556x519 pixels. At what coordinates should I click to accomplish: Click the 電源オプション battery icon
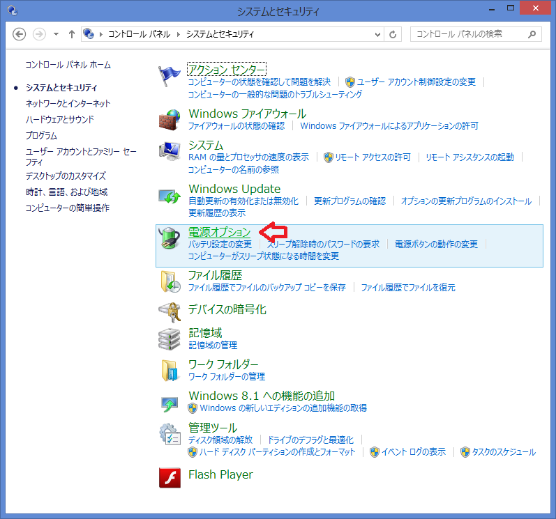coord(170,239)
